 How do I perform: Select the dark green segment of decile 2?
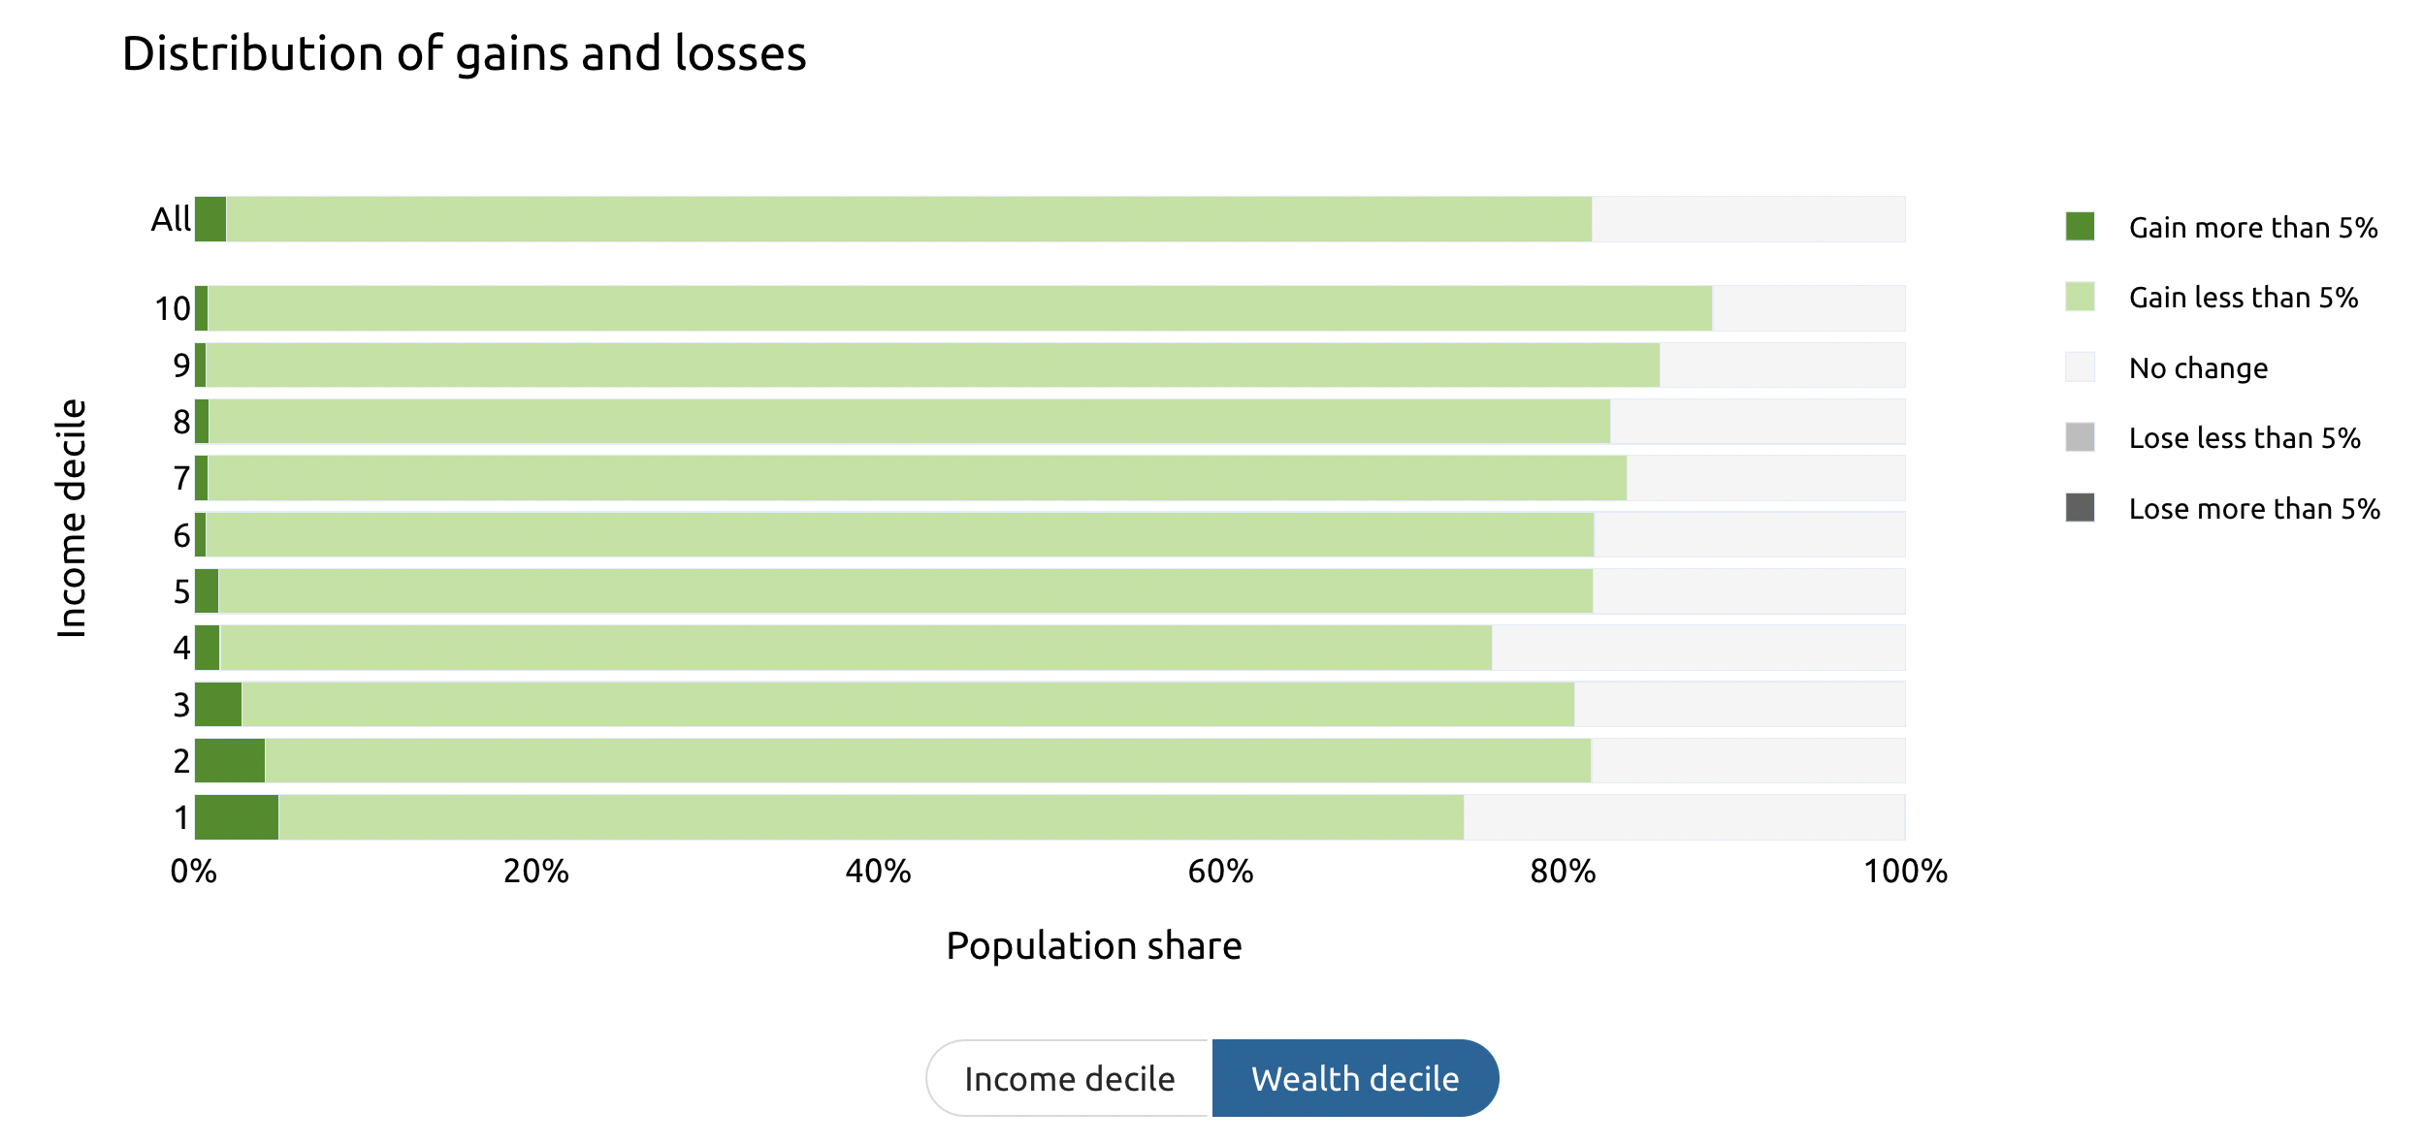pos(229,762)
